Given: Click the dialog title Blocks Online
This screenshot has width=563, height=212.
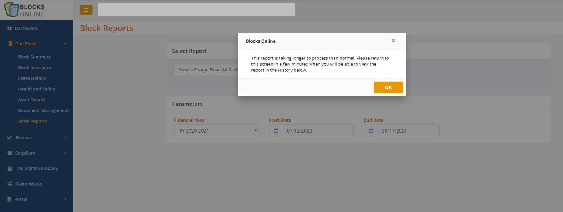Looking at the screenshot, I should 261,41.
